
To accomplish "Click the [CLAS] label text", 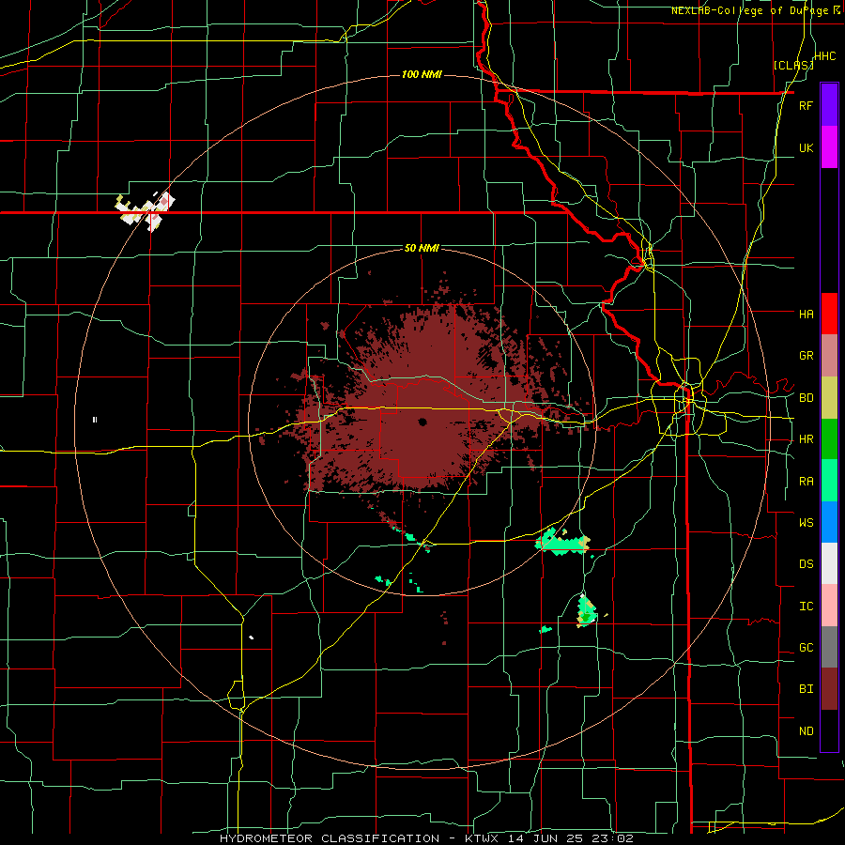I will click(792, 65).
